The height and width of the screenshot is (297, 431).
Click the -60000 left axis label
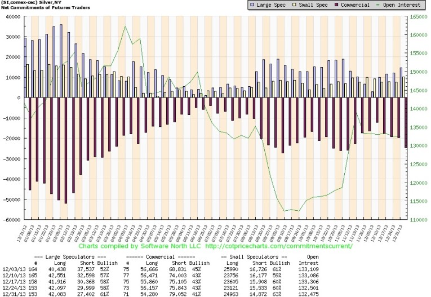(x=11, y=220)
